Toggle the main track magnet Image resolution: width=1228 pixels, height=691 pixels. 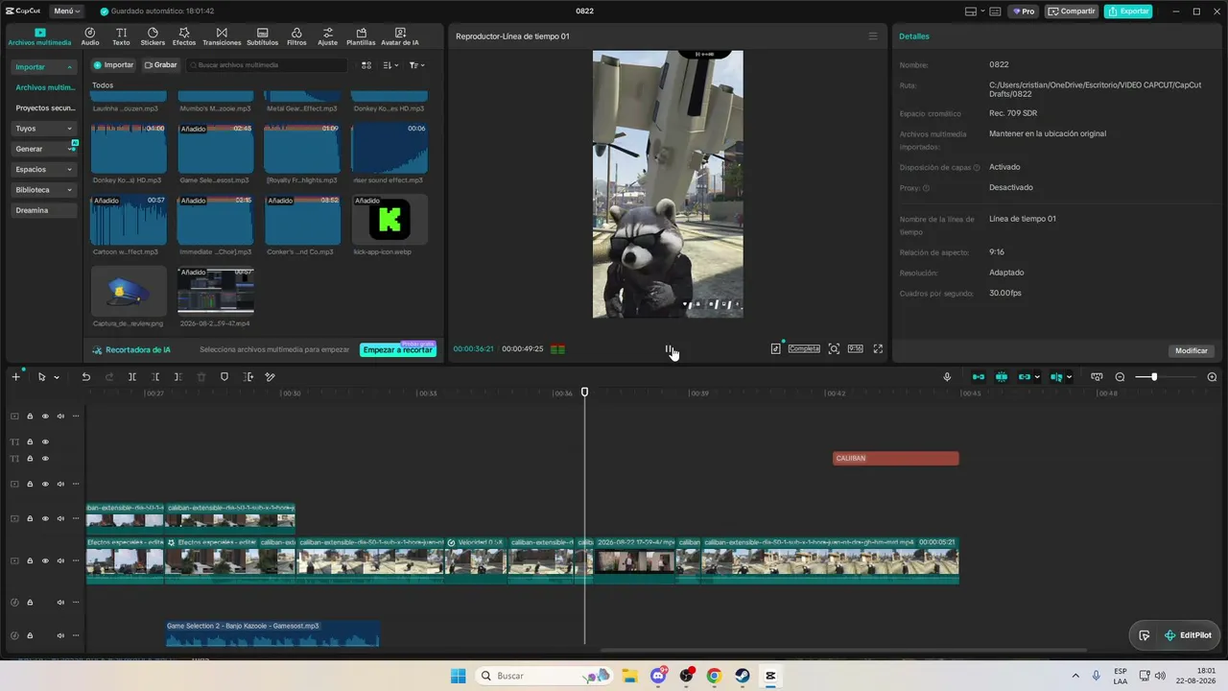click(x=979, y=377)
